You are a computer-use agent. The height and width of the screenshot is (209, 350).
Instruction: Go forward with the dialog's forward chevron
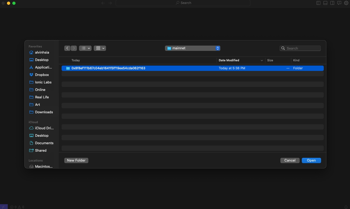click(74, 48)
